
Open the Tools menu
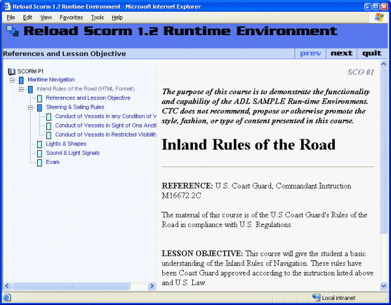[97, 18]
